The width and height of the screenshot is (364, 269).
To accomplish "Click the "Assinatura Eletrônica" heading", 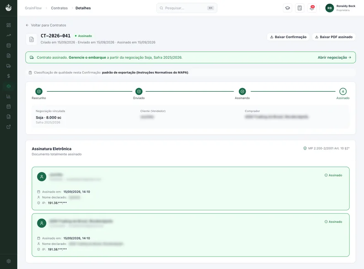I will click(52, 149).
